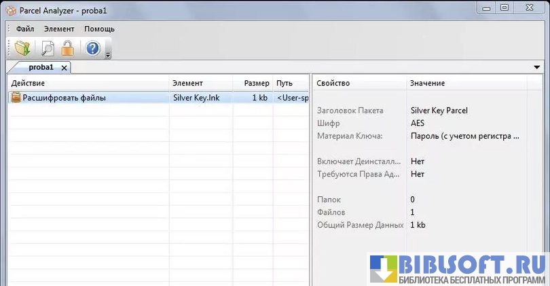This screenshot has width=550, height=286.
Task: Open the Элемент menu
Action: pos(59,29)
